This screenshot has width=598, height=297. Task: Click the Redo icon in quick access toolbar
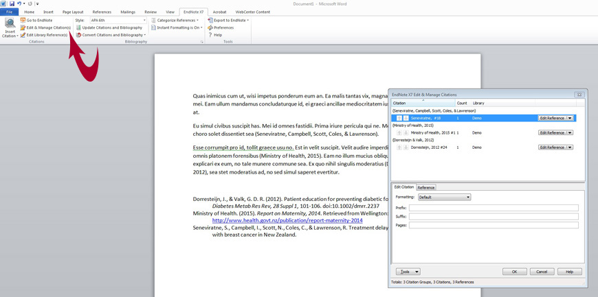click(x=30, y=3)
